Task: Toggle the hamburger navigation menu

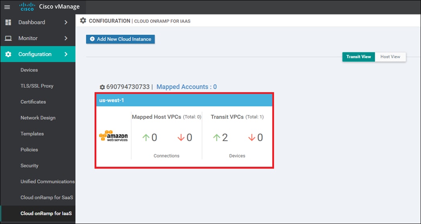Action: [7, 7]
